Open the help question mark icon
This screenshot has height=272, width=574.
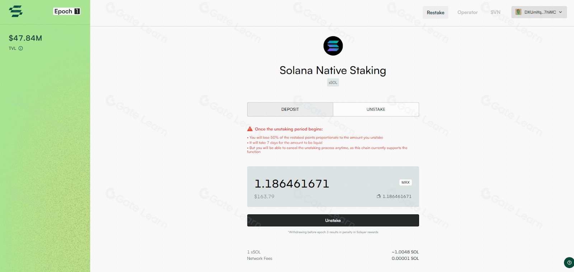tap(569, 263)
